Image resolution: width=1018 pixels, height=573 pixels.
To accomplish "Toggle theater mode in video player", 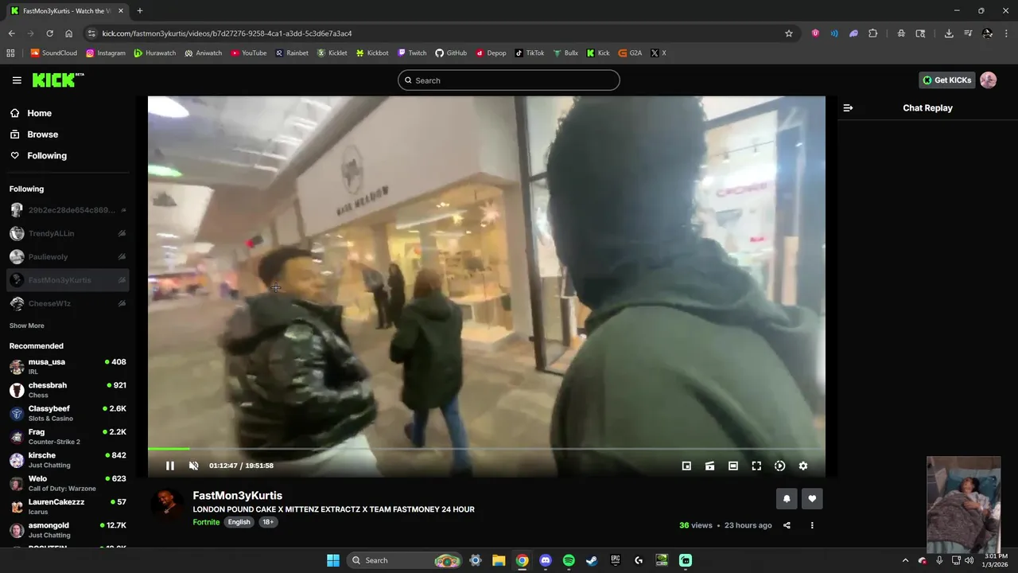I will pos(733,466).
